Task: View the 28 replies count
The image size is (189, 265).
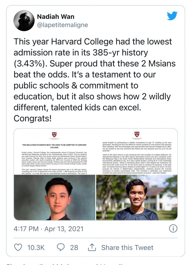Action: [x=74, y=247]
